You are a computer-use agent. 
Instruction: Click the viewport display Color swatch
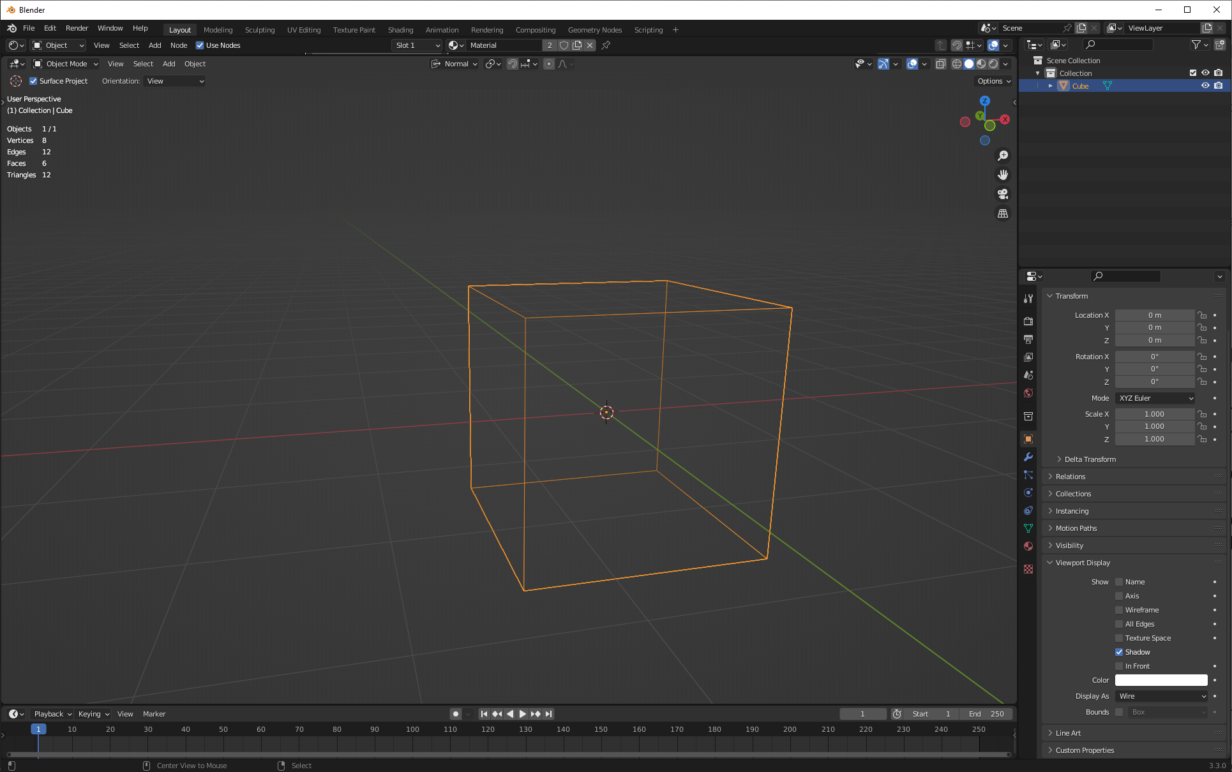coord(1161,680)
